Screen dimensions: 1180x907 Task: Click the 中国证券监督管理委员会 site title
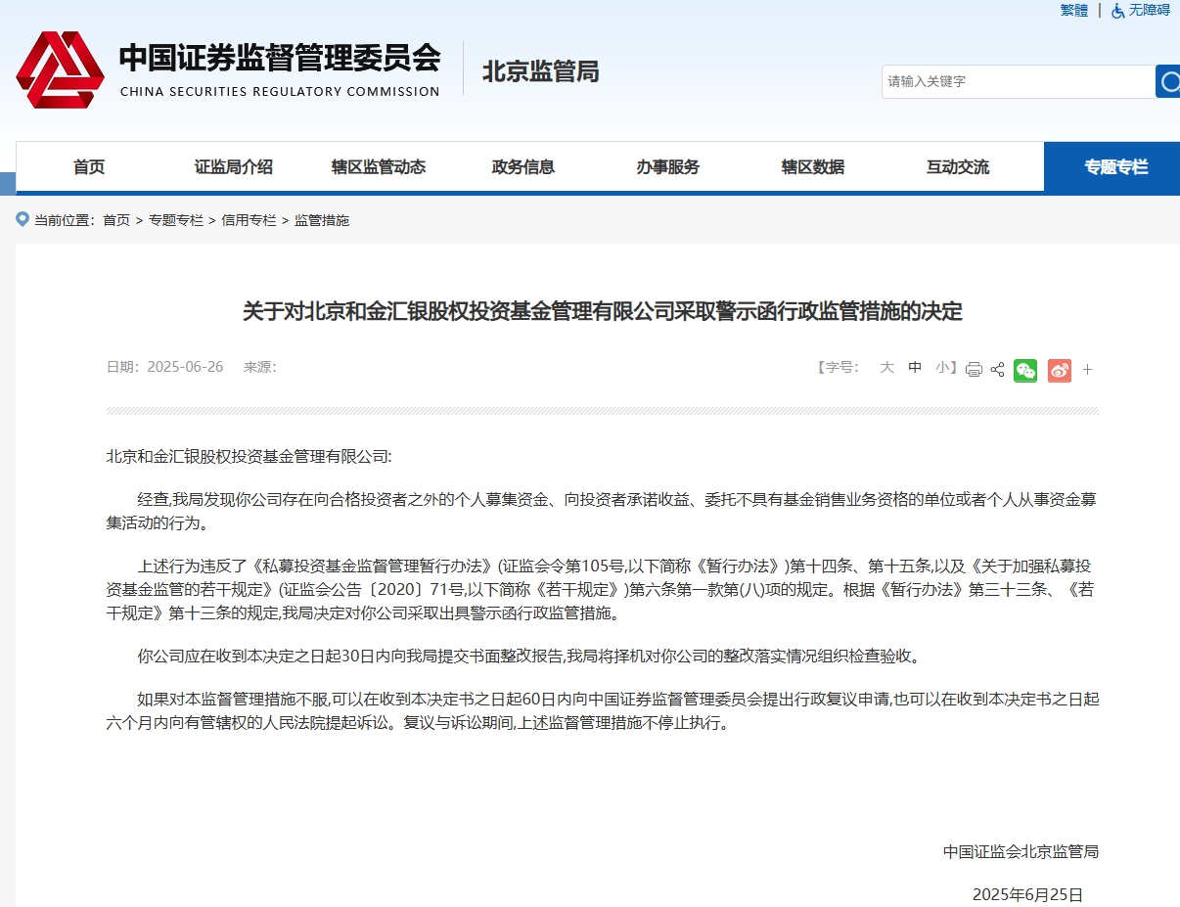(280, 57)
